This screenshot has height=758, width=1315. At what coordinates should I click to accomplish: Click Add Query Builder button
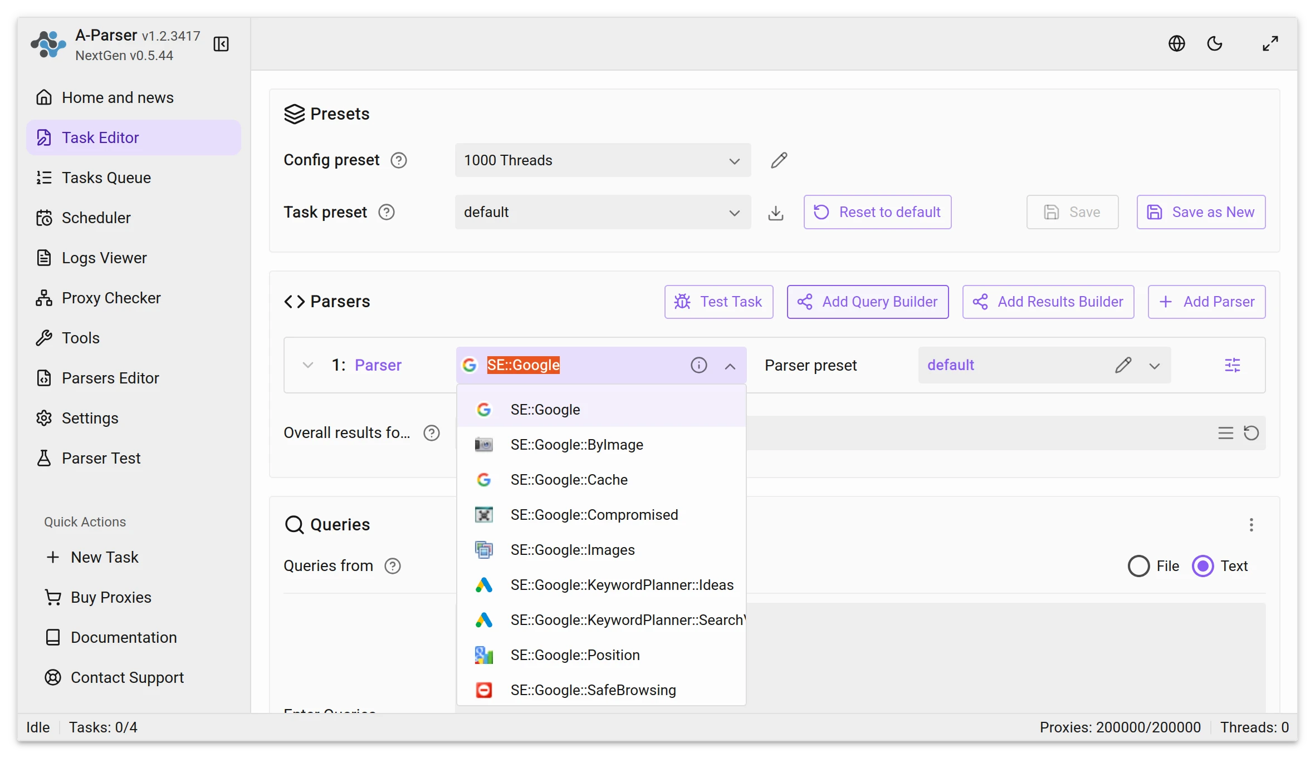click(x=868, y=302)
